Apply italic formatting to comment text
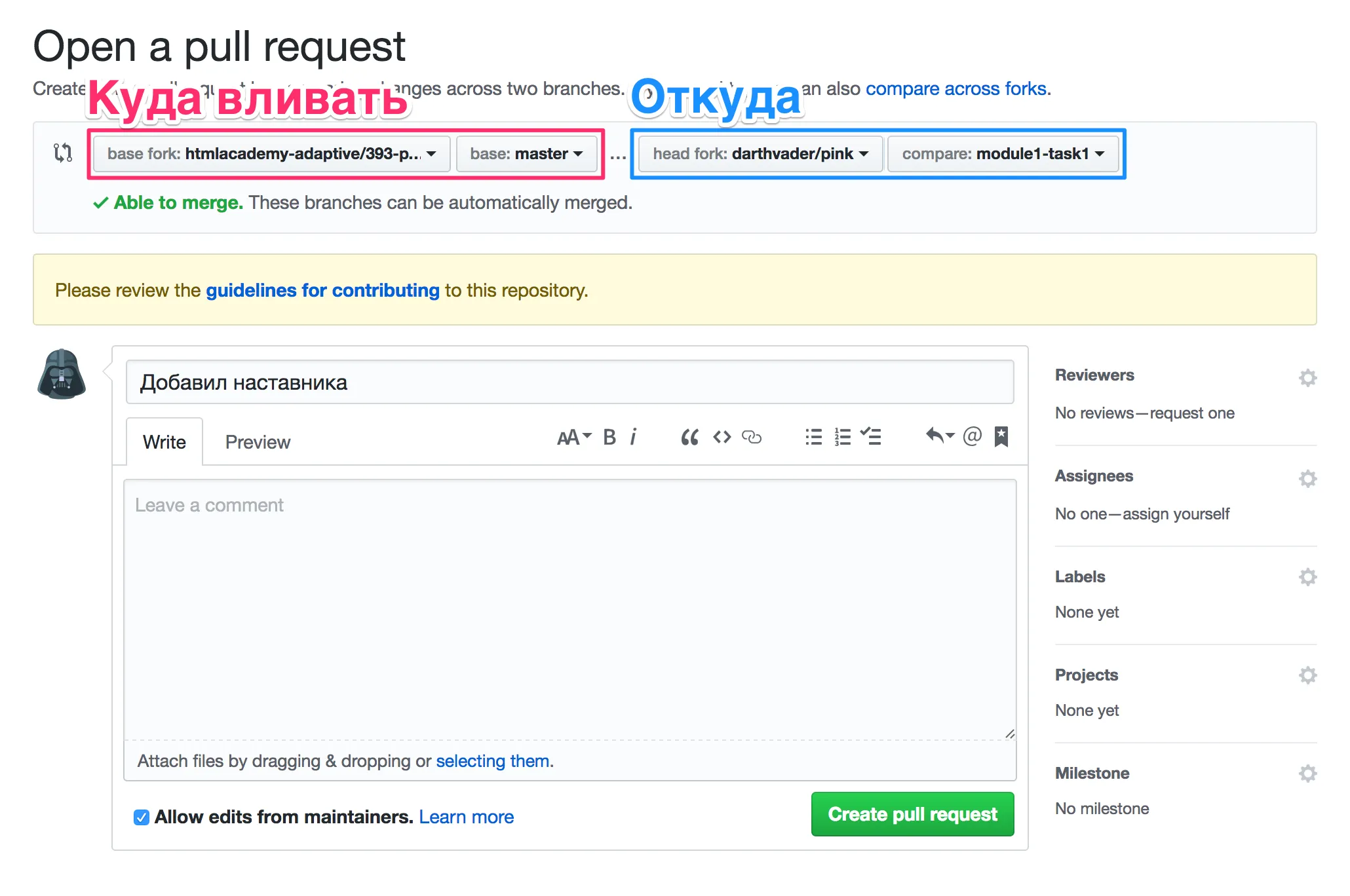Image resolution: width=1350 pixels, height=896 pixels. coord(633,437)
